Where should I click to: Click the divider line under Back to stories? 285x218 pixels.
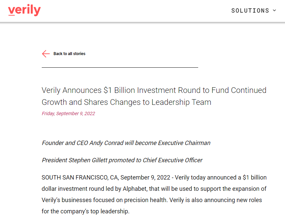point(120,67)
